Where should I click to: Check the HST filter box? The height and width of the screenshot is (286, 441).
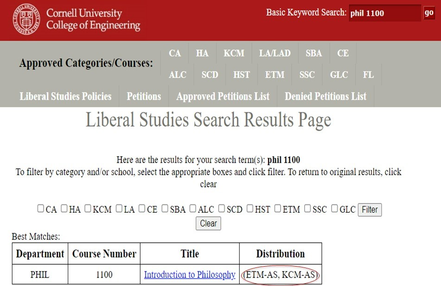point(250,209)
